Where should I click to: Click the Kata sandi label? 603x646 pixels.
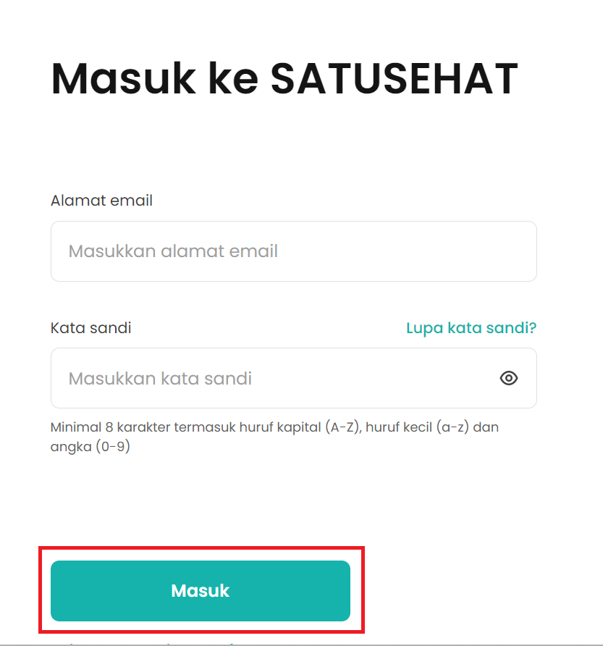click(90, 328)
